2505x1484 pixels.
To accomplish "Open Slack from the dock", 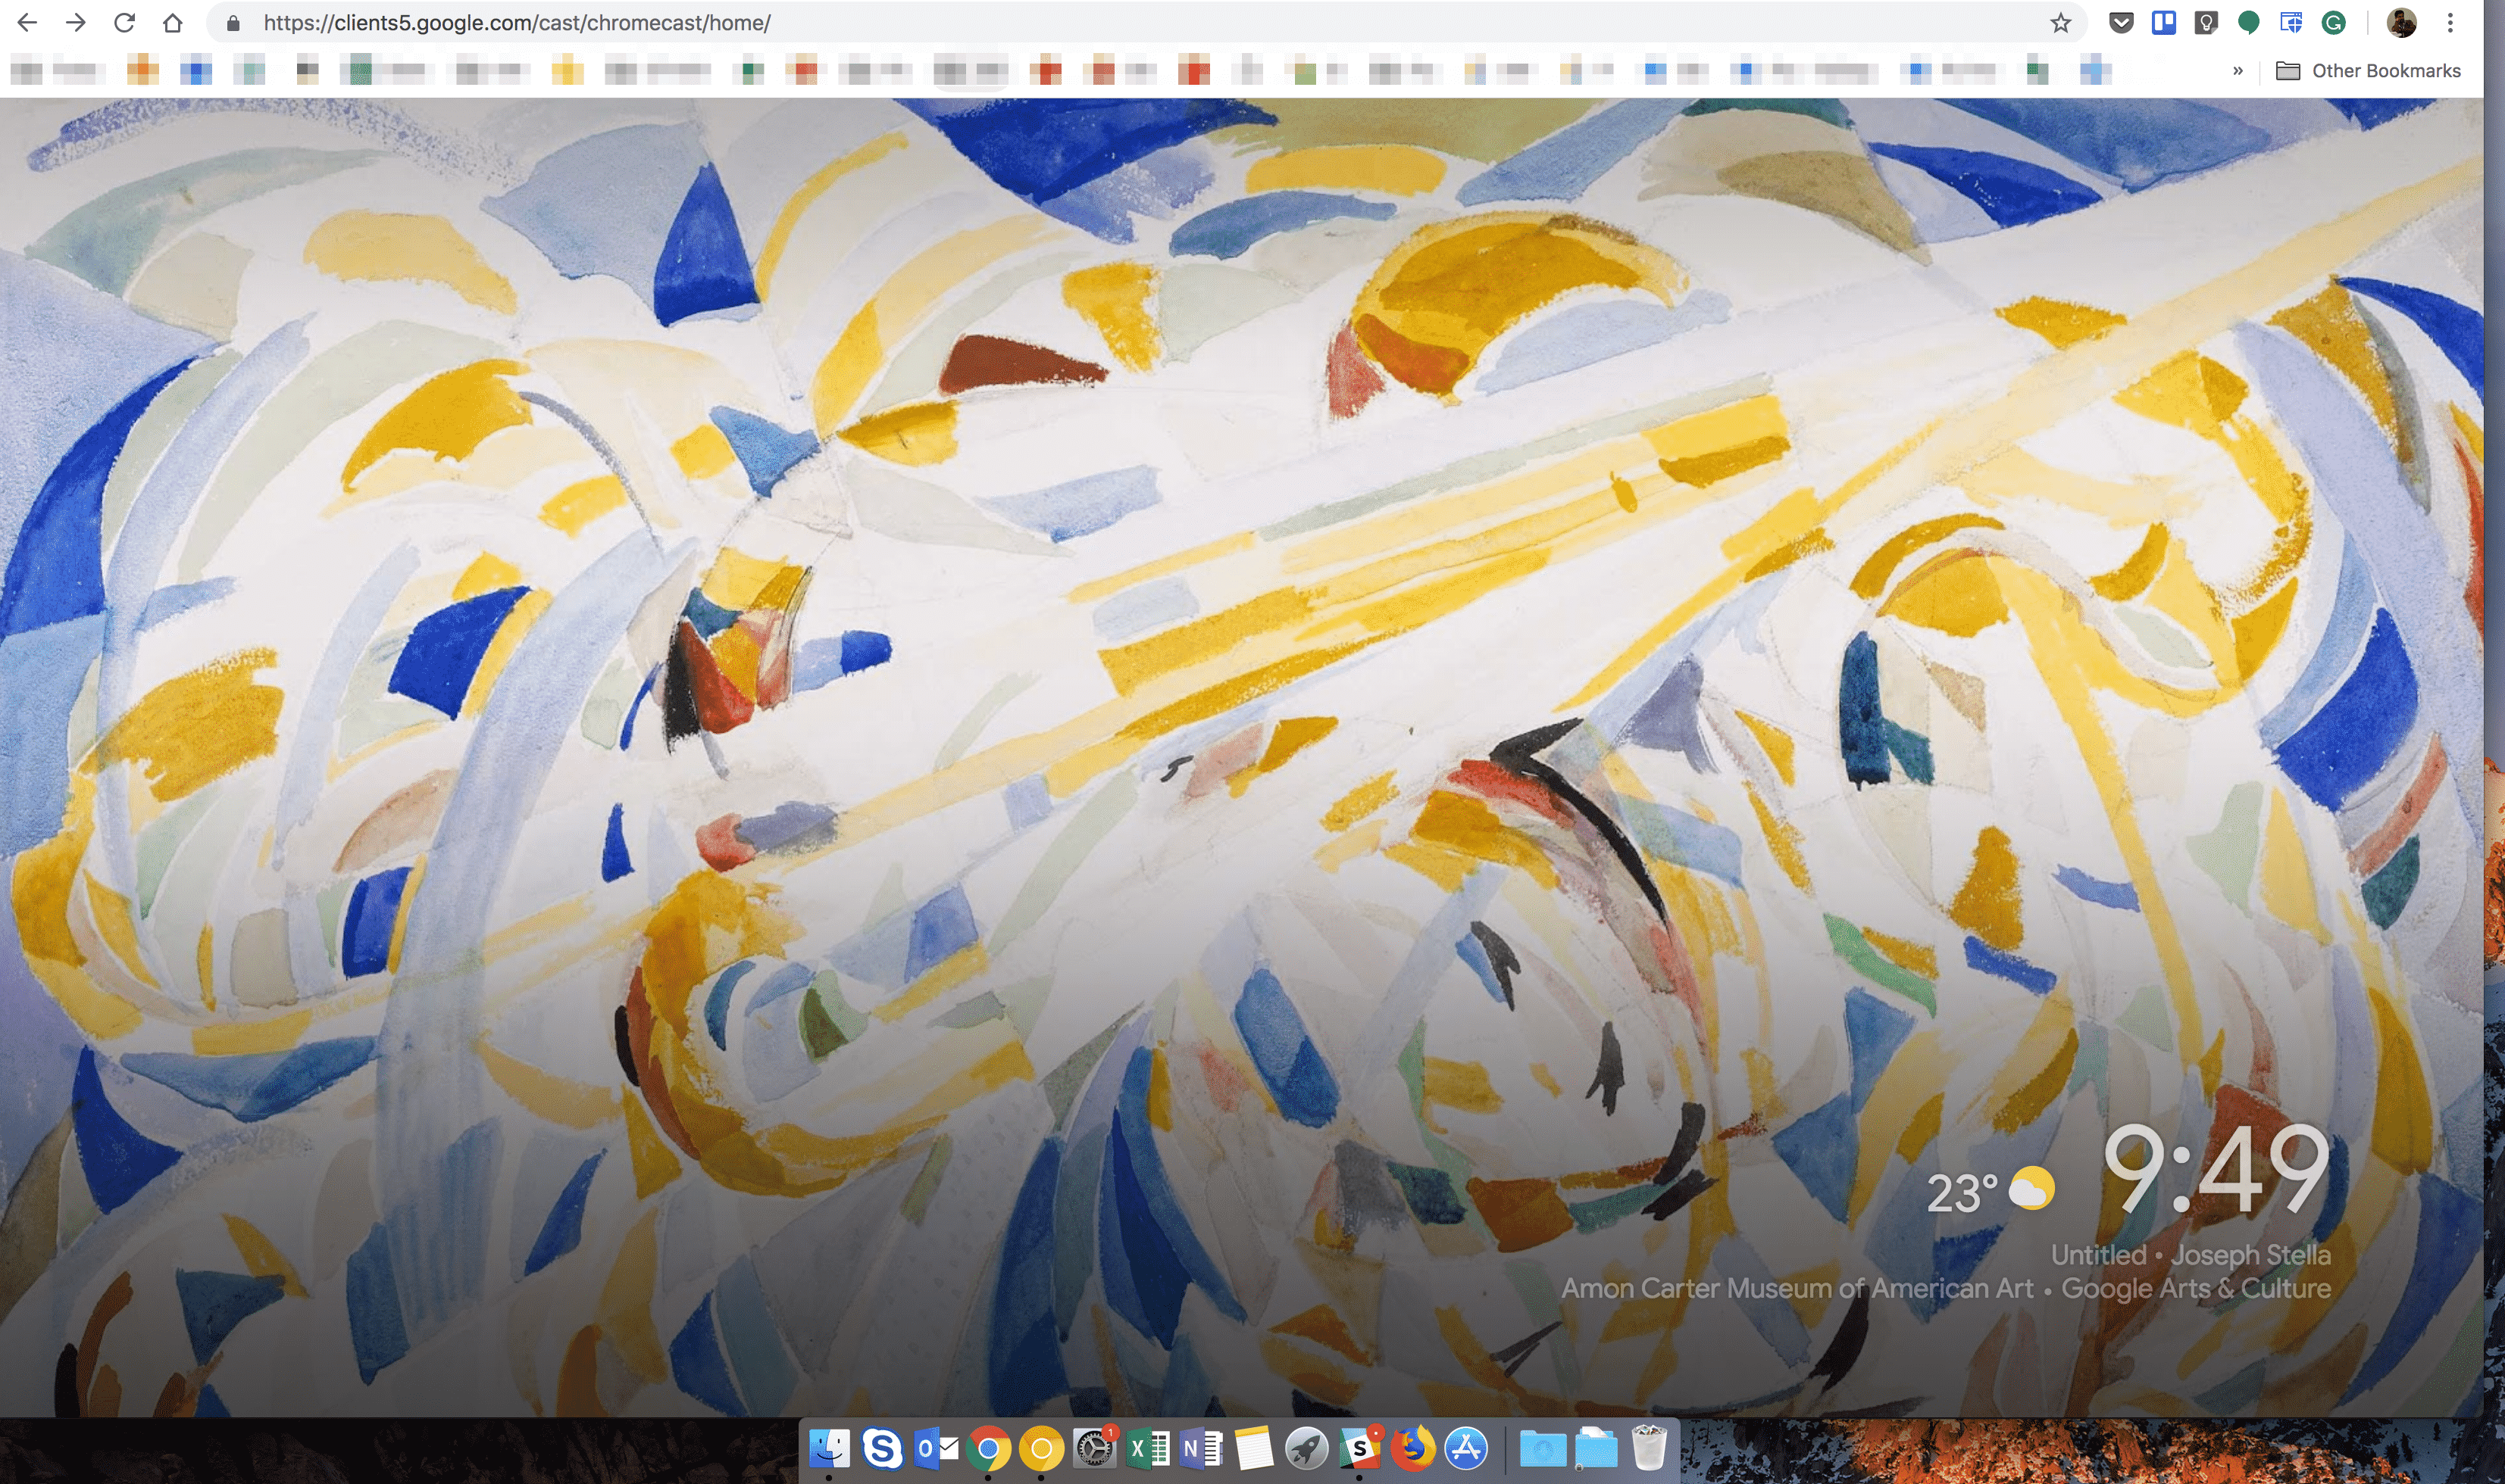I will (x=1359, y=1448).
